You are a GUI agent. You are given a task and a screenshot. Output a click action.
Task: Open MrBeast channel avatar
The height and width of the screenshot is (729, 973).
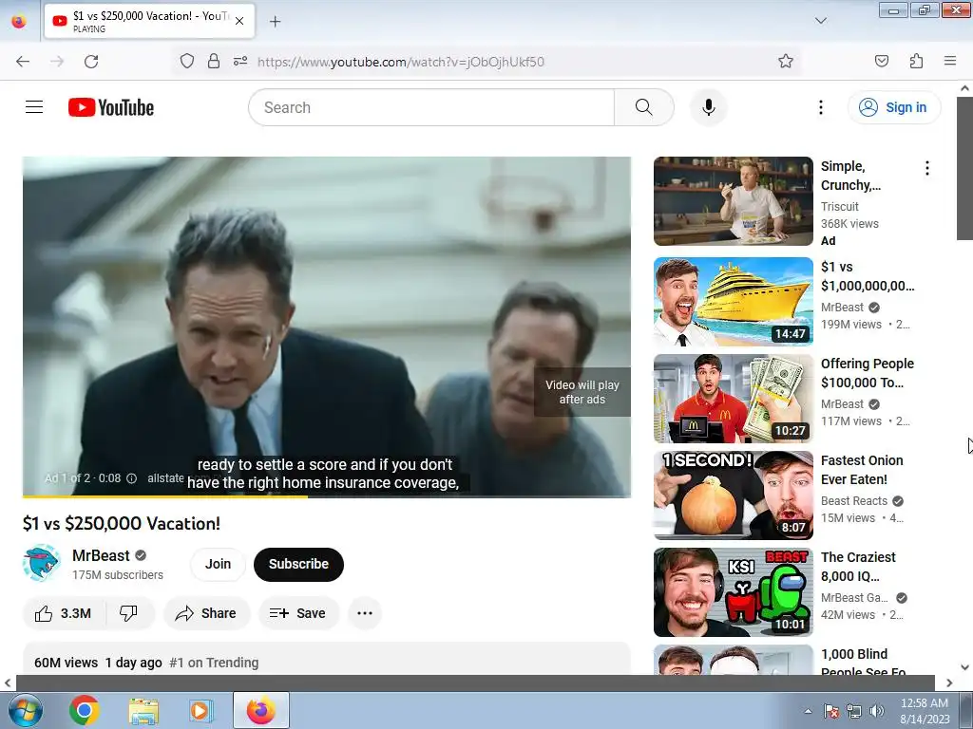[x=42, y=564]
